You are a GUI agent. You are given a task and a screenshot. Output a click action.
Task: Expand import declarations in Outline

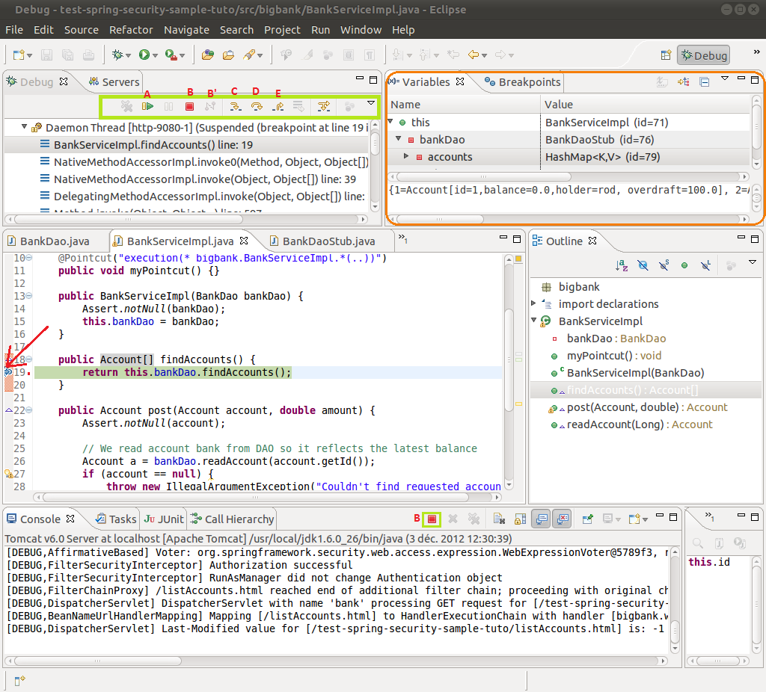(x=534, y=303)
